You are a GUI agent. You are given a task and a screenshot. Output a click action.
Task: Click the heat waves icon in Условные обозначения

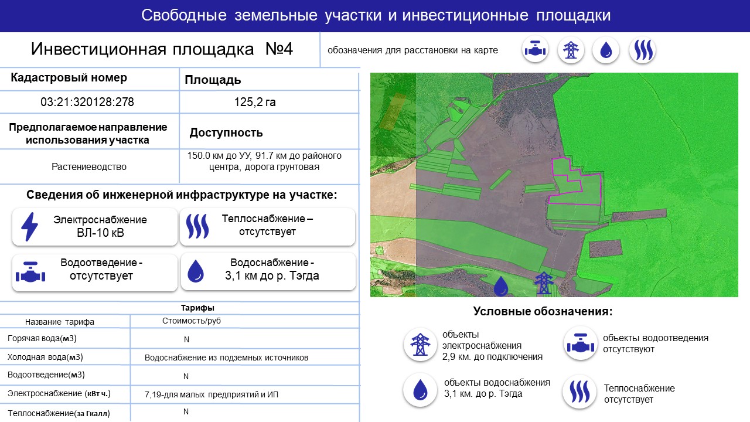pyautogui.click(x=579, y=392)
